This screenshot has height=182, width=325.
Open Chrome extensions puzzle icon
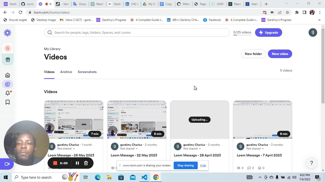[x=297, y=12]
